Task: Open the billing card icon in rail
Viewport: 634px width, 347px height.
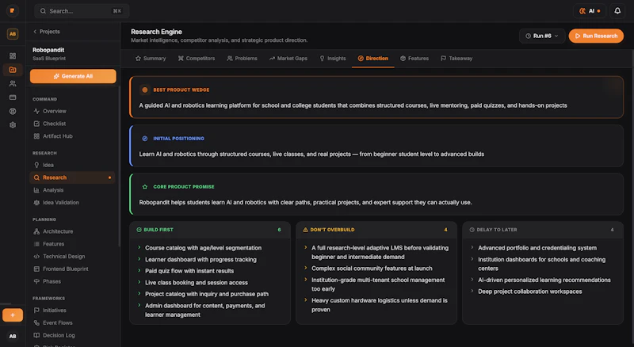Action: point(13,97)
